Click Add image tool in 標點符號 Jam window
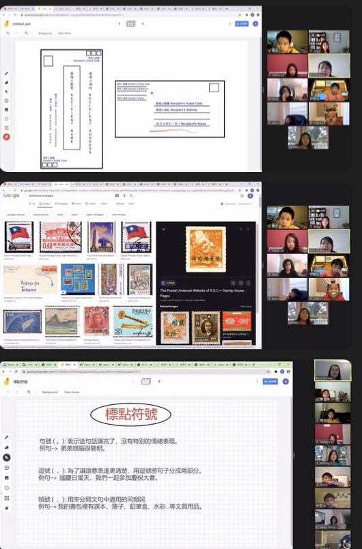Image resolution: width=362 pixels, height=549 pixels. (x=7, y=478)
